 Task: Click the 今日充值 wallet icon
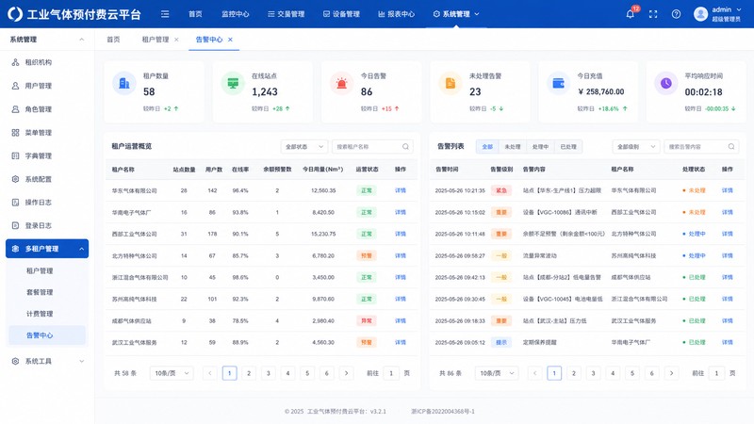[558, 83]
